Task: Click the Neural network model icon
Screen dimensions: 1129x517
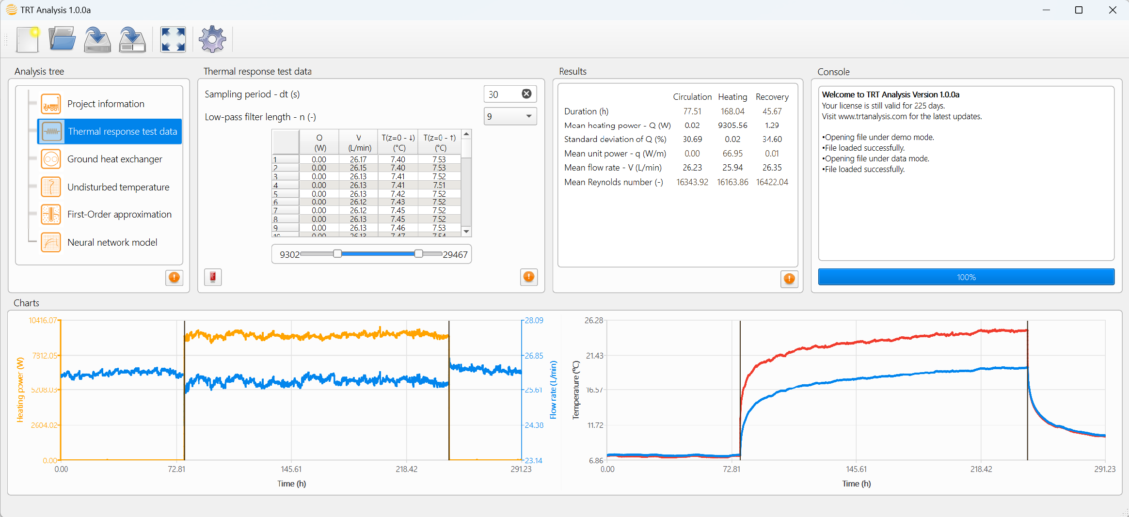Action: [x=51, y=242]
